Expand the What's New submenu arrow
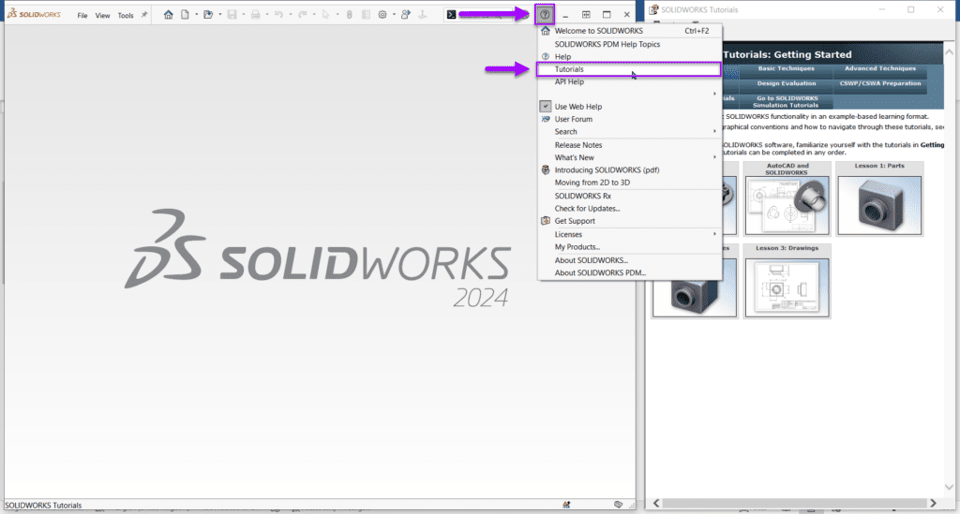This screenshot has width=960, height=514. point(714,157)
